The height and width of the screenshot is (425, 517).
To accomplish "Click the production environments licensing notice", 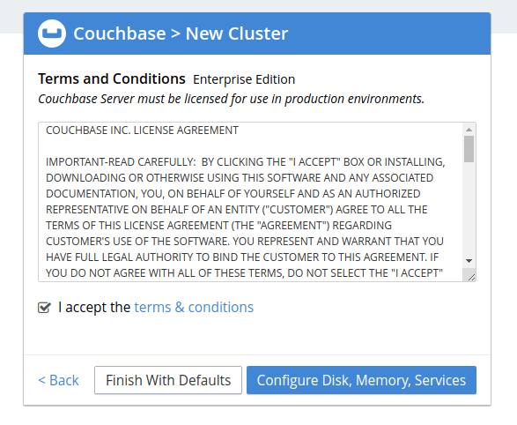I will tap(231, 99).
